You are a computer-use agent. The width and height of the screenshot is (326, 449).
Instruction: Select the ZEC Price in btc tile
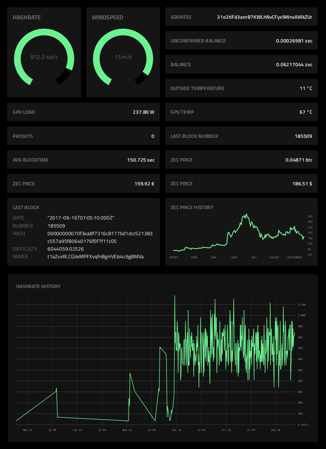point(241,160)
